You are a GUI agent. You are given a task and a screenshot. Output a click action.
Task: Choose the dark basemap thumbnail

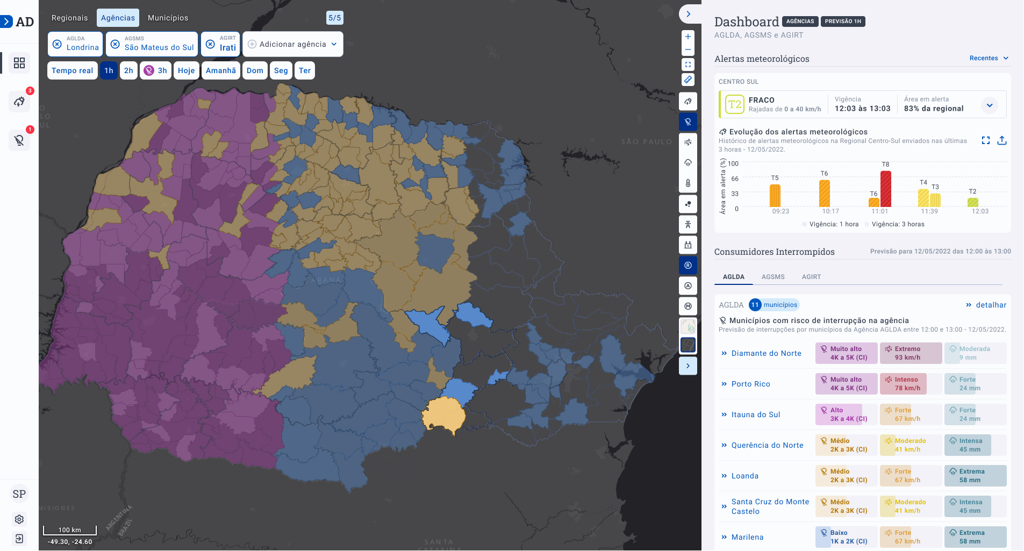click(688, 345)
